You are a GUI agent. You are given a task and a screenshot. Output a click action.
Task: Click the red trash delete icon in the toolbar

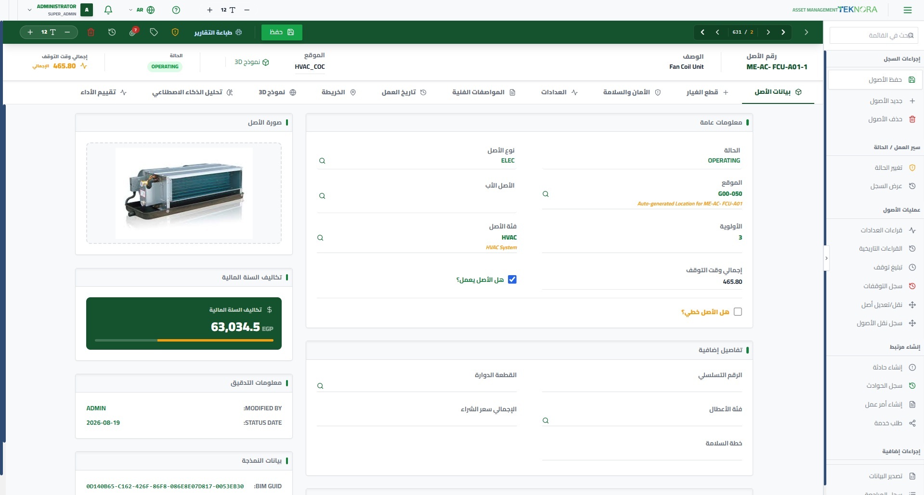91,32
